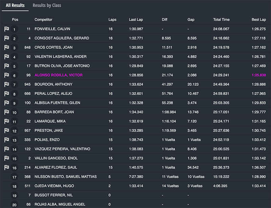
Task: Click the checkered flag icon beside Fonvieille, Calvin
Action: point(7,29)
